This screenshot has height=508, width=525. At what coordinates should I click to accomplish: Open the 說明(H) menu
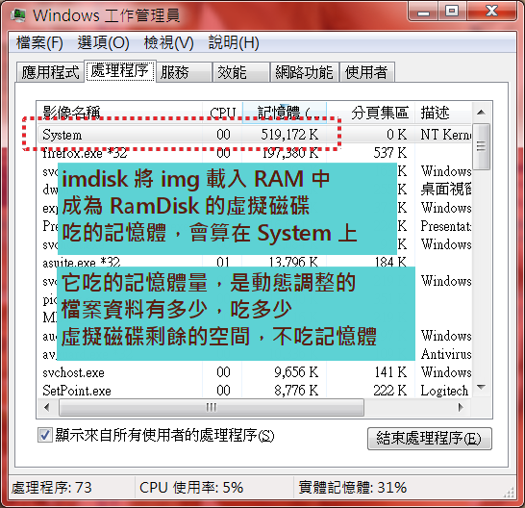[x=234, y=43]
